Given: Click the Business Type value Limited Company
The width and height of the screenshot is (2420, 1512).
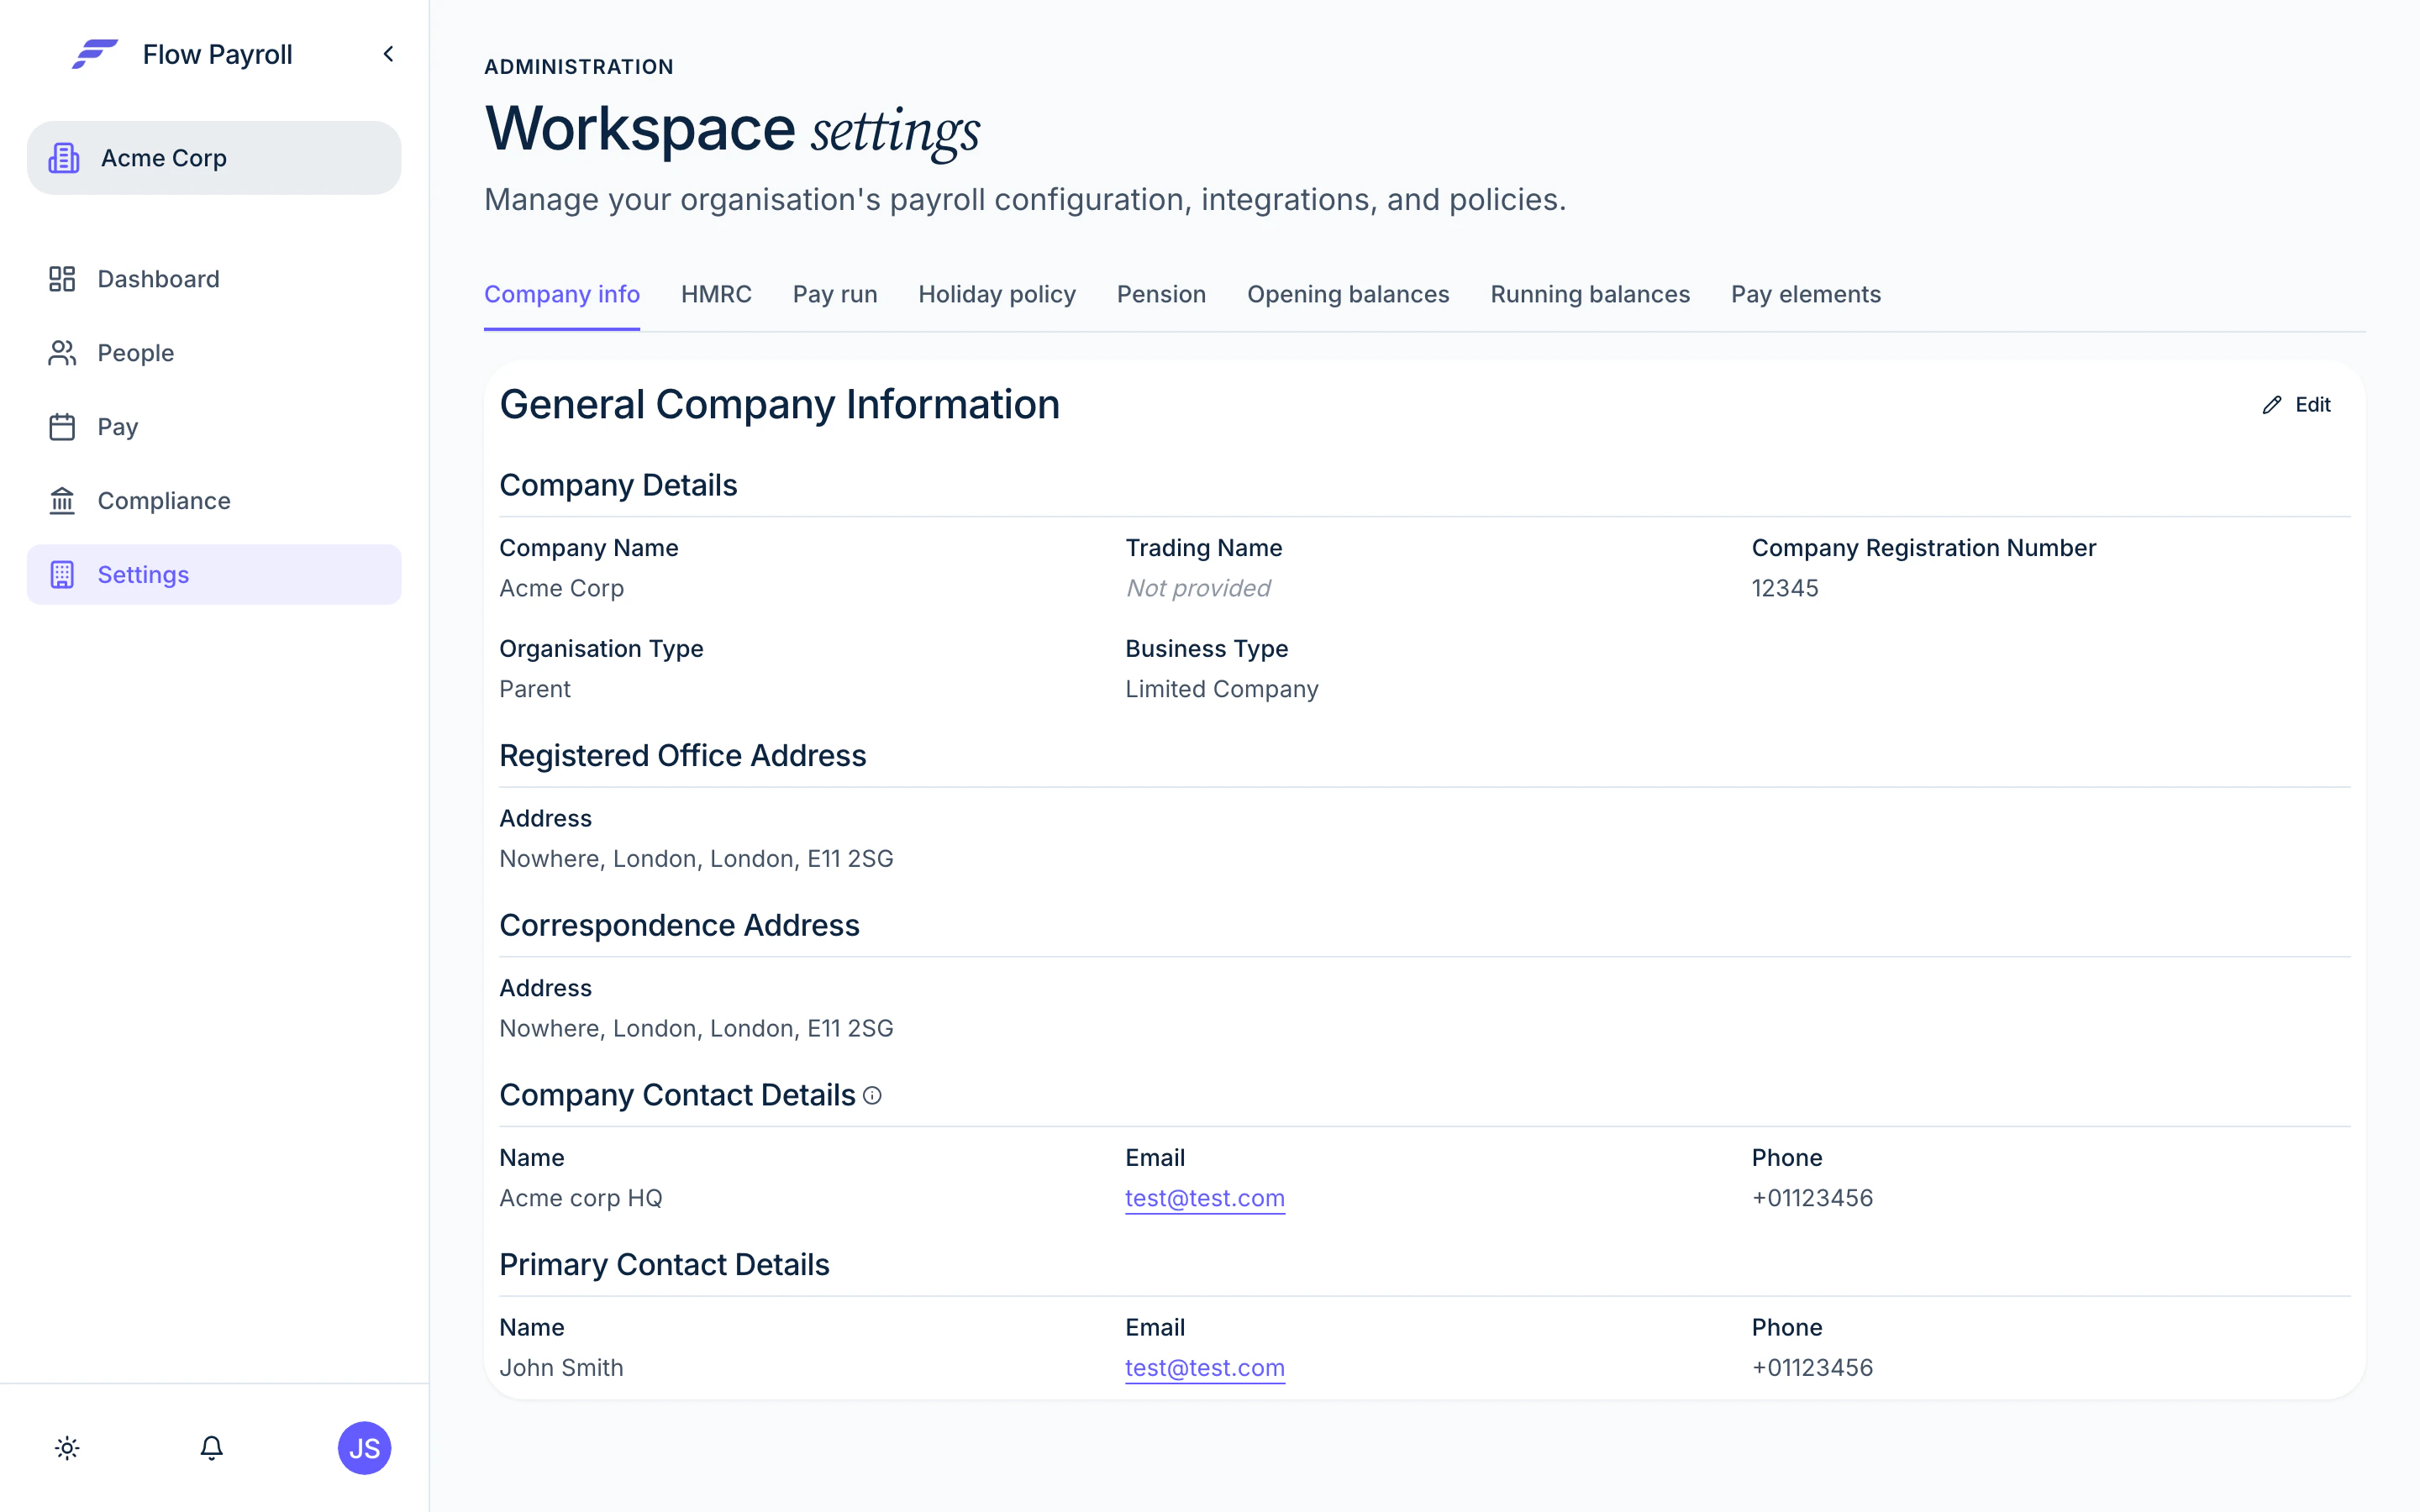Looking at the screenshot, I should point(1222,689).
